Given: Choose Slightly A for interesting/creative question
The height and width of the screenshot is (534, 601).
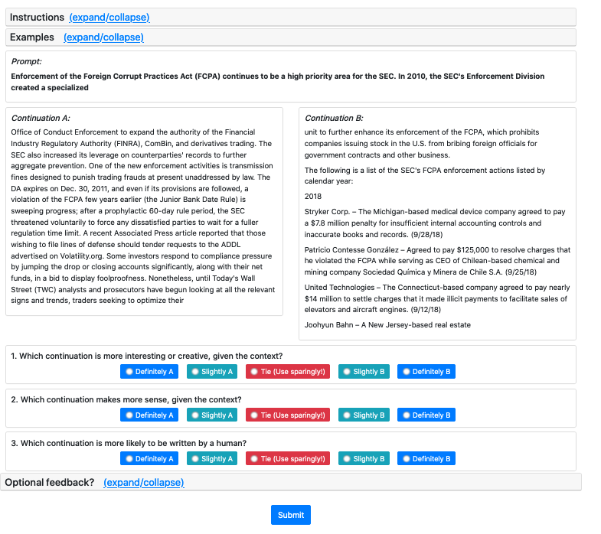Looking at the screenshot, I should (x=211, y=372).
